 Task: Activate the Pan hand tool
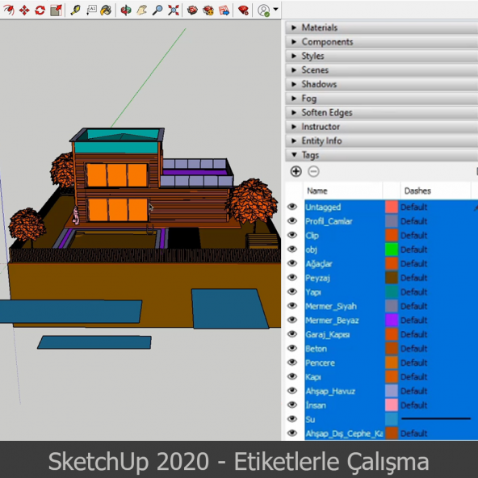coord(141,10)
